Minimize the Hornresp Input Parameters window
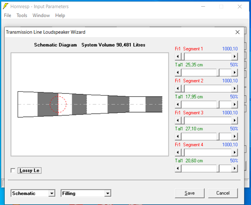 click(203, 7)
